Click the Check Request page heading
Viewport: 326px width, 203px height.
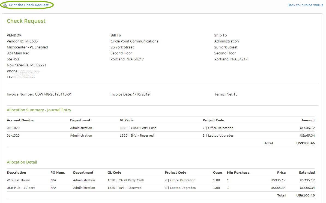click(26, 21)
